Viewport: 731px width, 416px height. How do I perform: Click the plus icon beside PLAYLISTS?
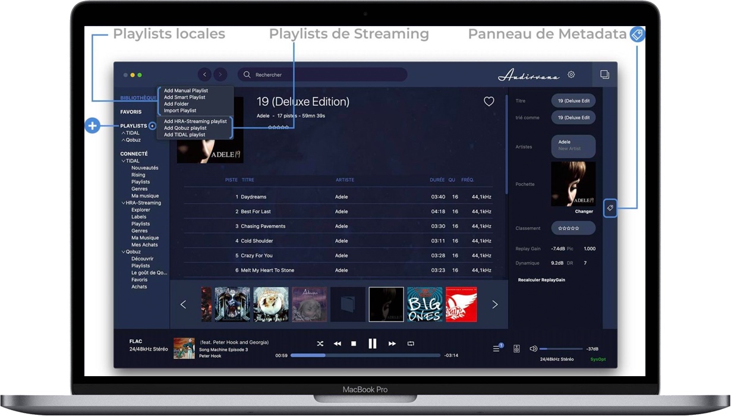click(x=153, y=126)
